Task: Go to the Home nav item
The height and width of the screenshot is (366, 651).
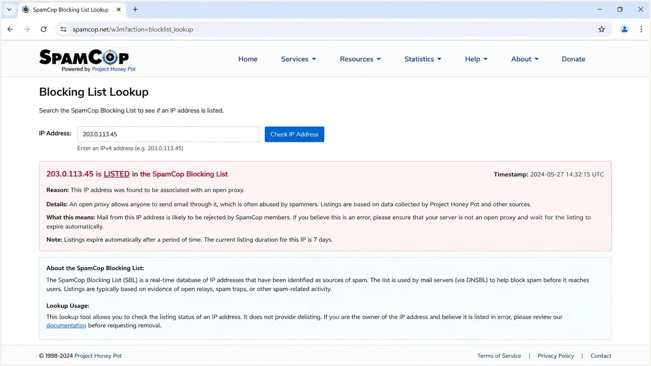Action: (x=248, y=59)
